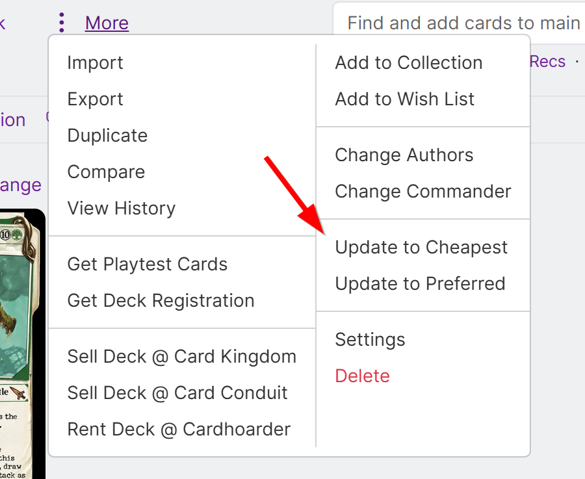
Task: Click the three-dot More icon
Action: [62, 23]
